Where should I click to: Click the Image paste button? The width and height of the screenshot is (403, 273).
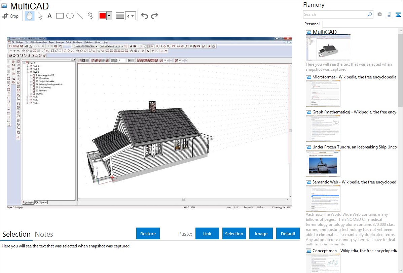261,234
